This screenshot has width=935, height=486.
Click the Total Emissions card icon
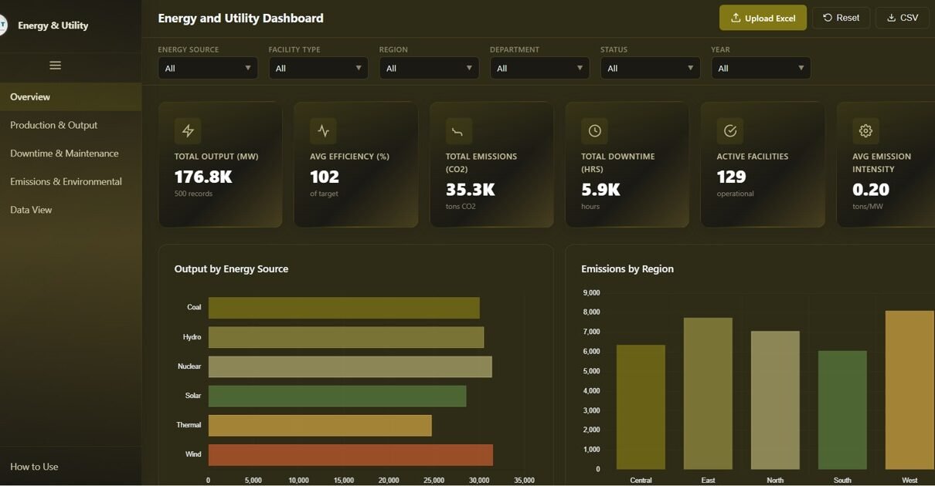pyautogui.click(x=458, y=131)
